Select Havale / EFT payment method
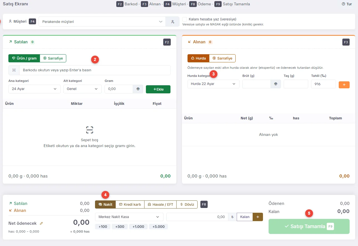Screen dimensions: 358x246 click(x=160, y=204)
